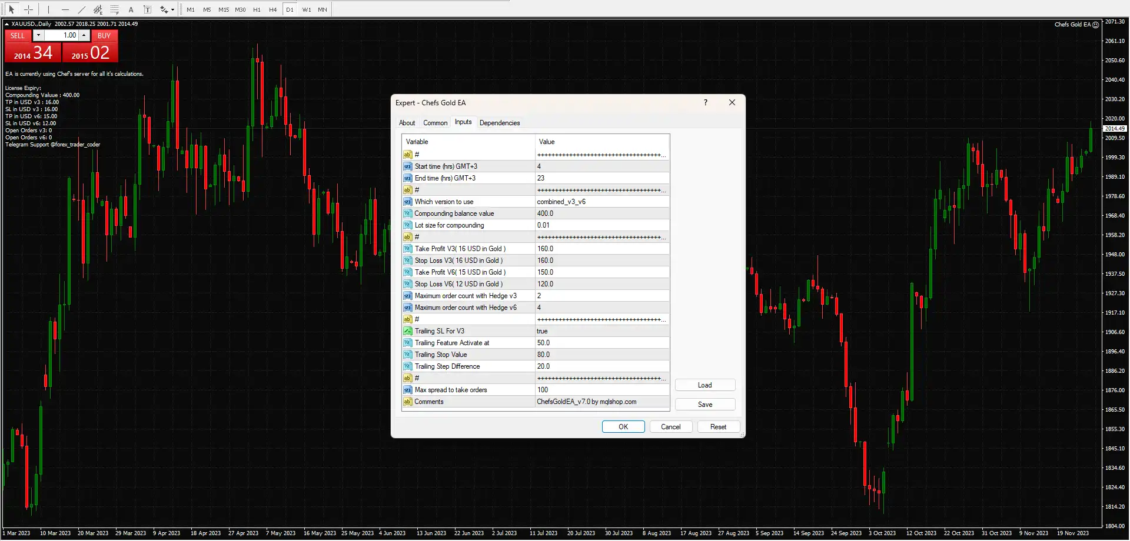
Task: Switch chart to H4 timeframe
Action: point(272,9)
